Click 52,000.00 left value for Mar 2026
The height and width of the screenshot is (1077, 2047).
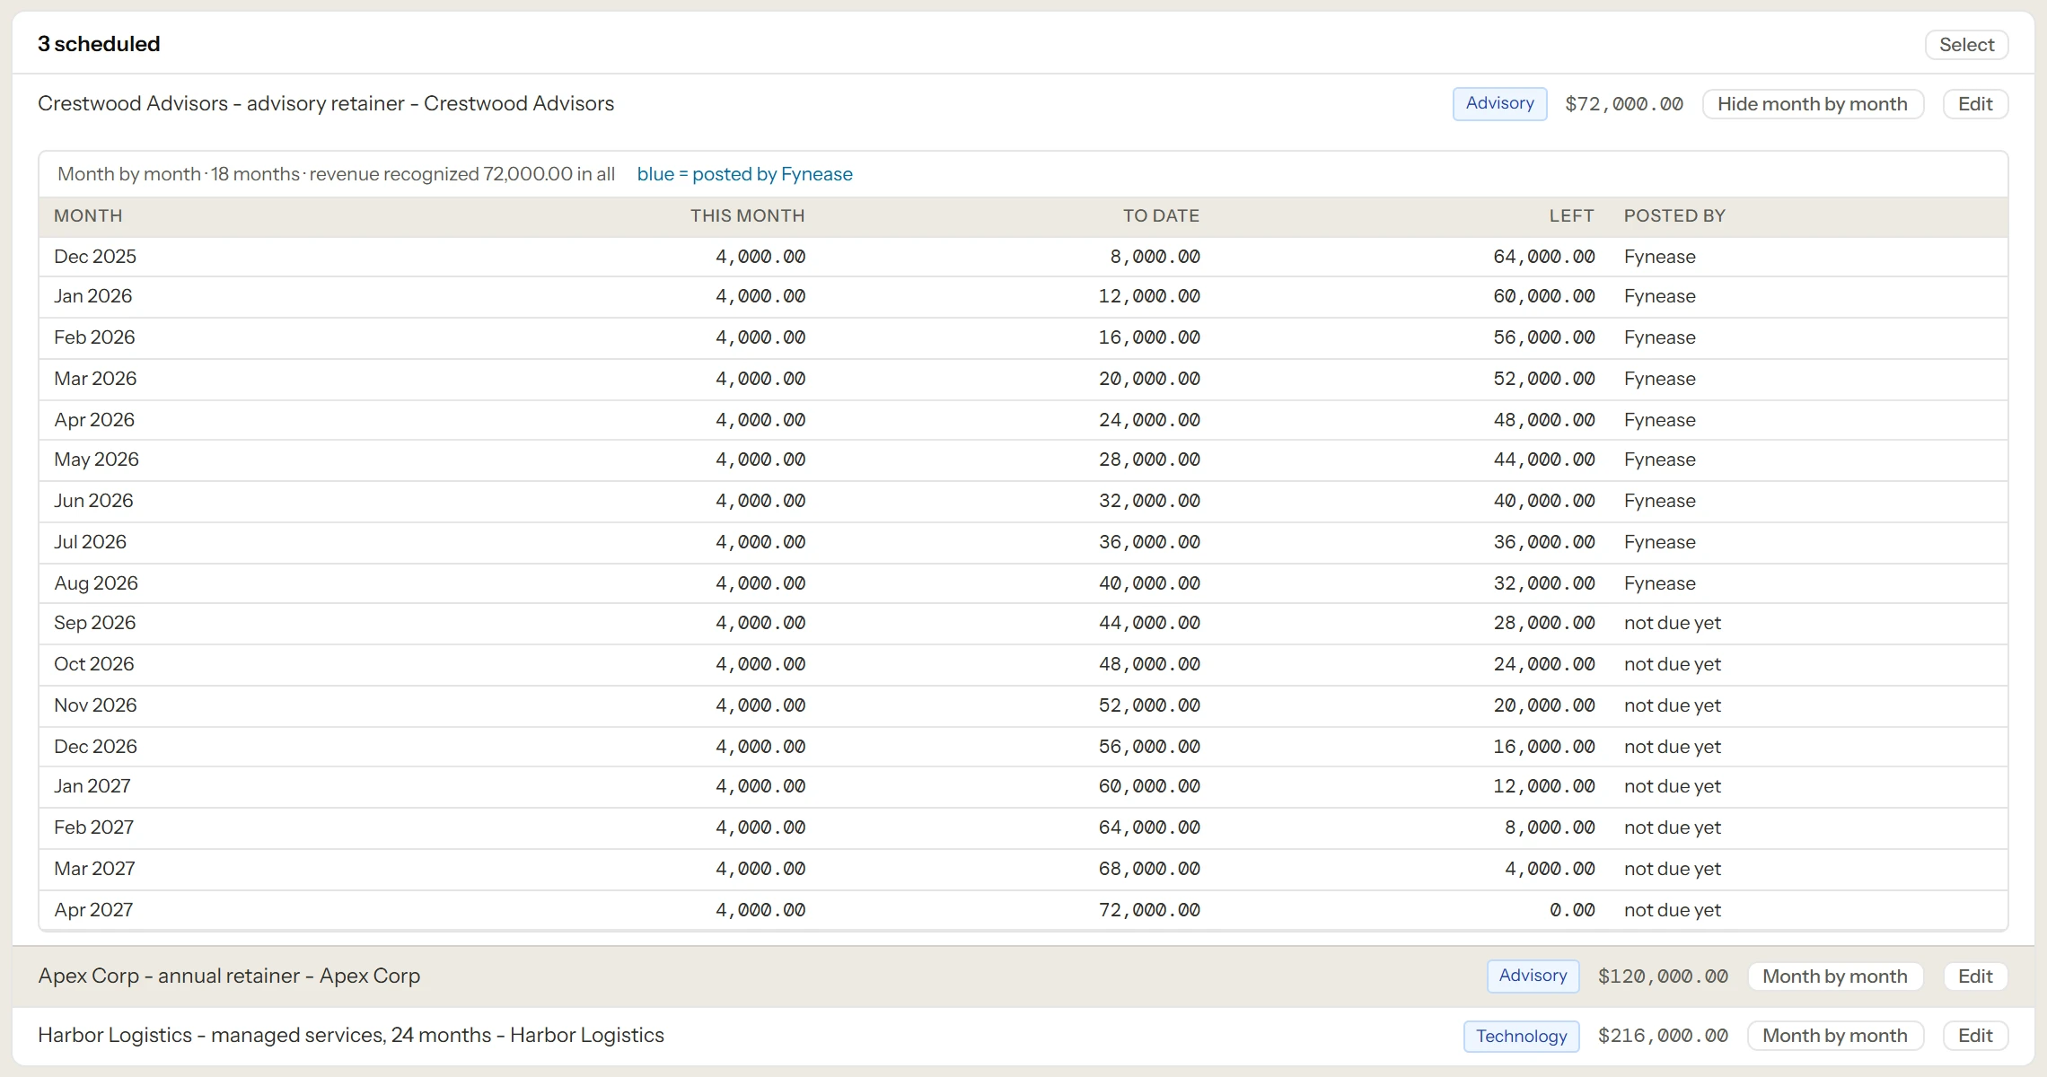pos(1544,379)
